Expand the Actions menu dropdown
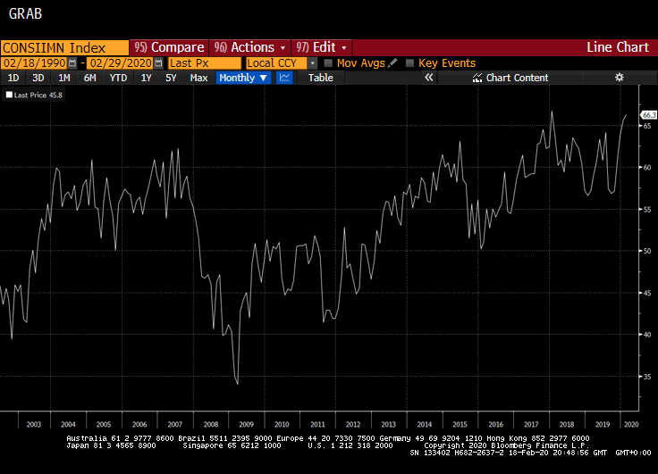 [250, 47]
